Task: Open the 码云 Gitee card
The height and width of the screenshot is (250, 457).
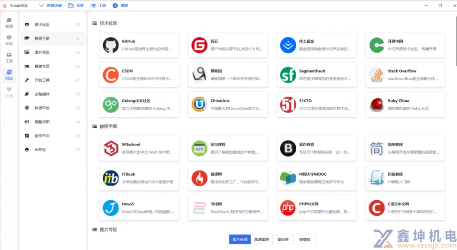Action: click(x=228, y=45)
